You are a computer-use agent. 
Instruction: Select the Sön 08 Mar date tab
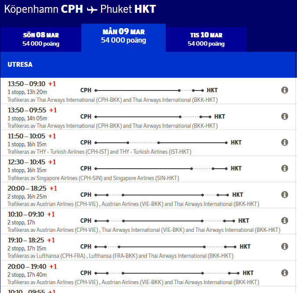[x=41, y=39]
